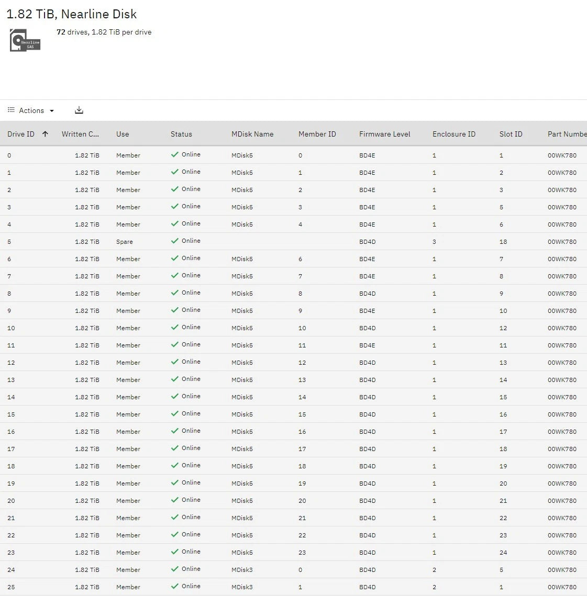The image size is (587, 596).
Task: Click 1.82 TiB capacity for drive 3
Action: [x=87, y=207]
